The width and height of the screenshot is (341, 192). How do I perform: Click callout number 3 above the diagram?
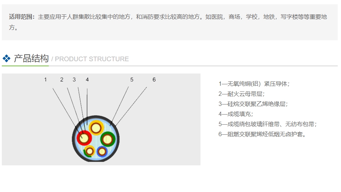pos(74,80)
